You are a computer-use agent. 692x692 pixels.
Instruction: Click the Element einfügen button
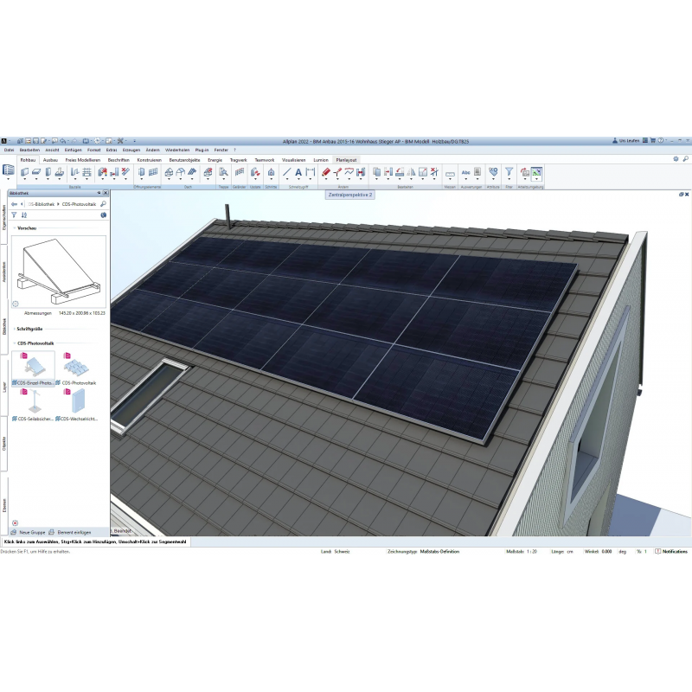pos(70,531)
